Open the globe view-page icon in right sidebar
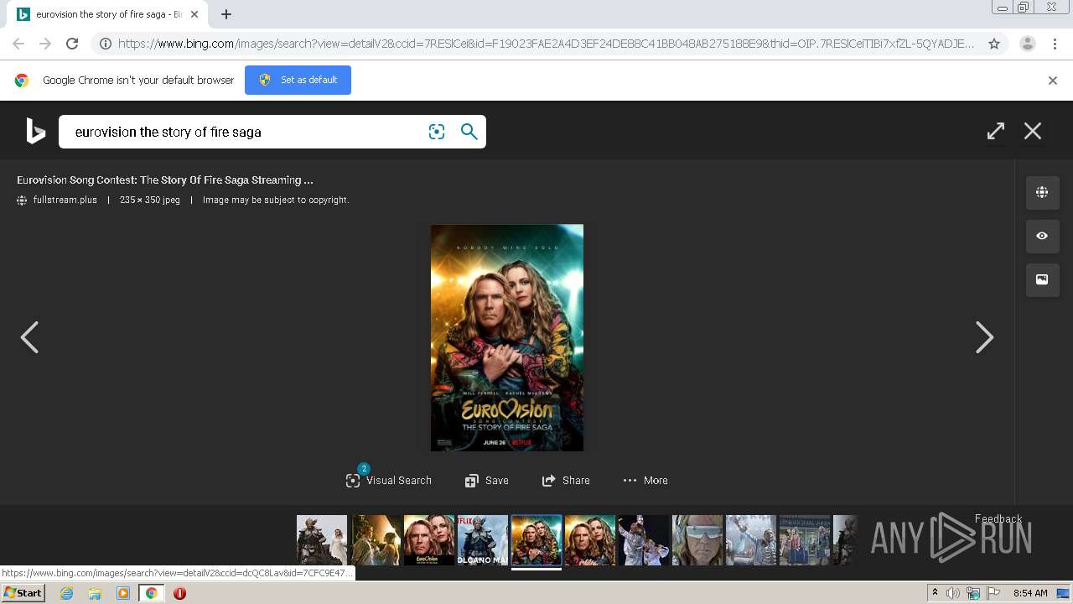This screenshot has width=1073, height=604. coord(1042,192)
